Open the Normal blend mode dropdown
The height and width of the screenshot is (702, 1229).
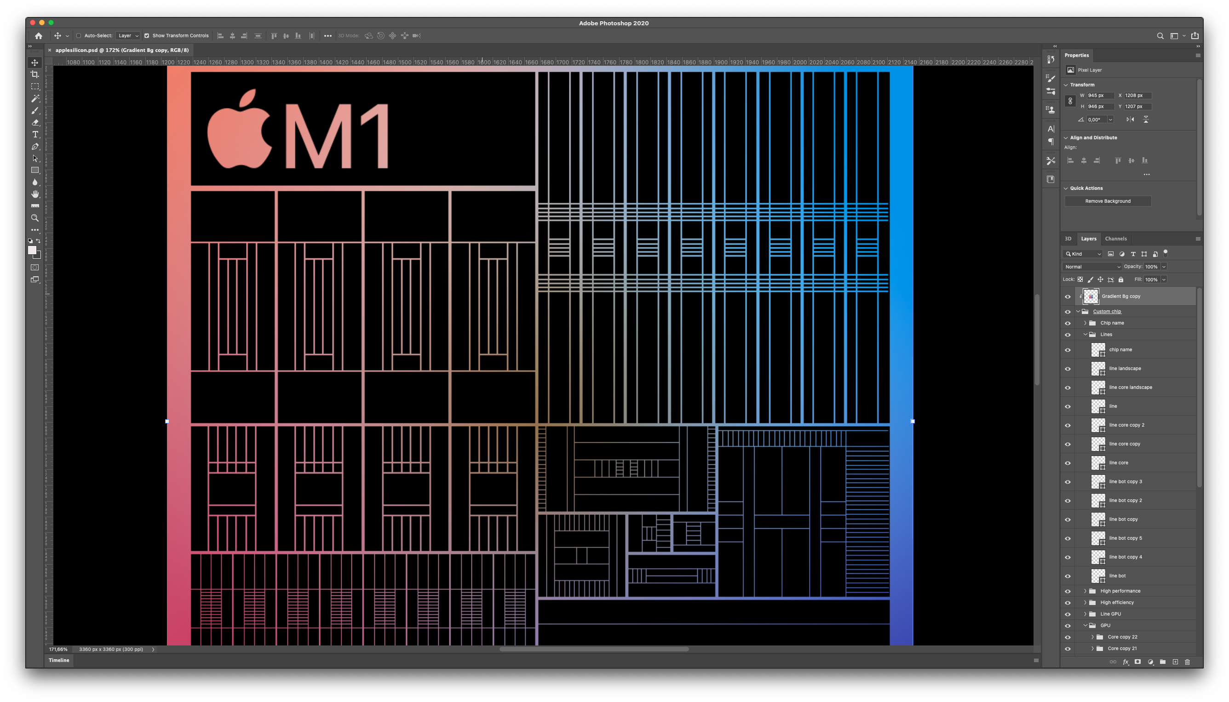click(x=1092, y=267)
